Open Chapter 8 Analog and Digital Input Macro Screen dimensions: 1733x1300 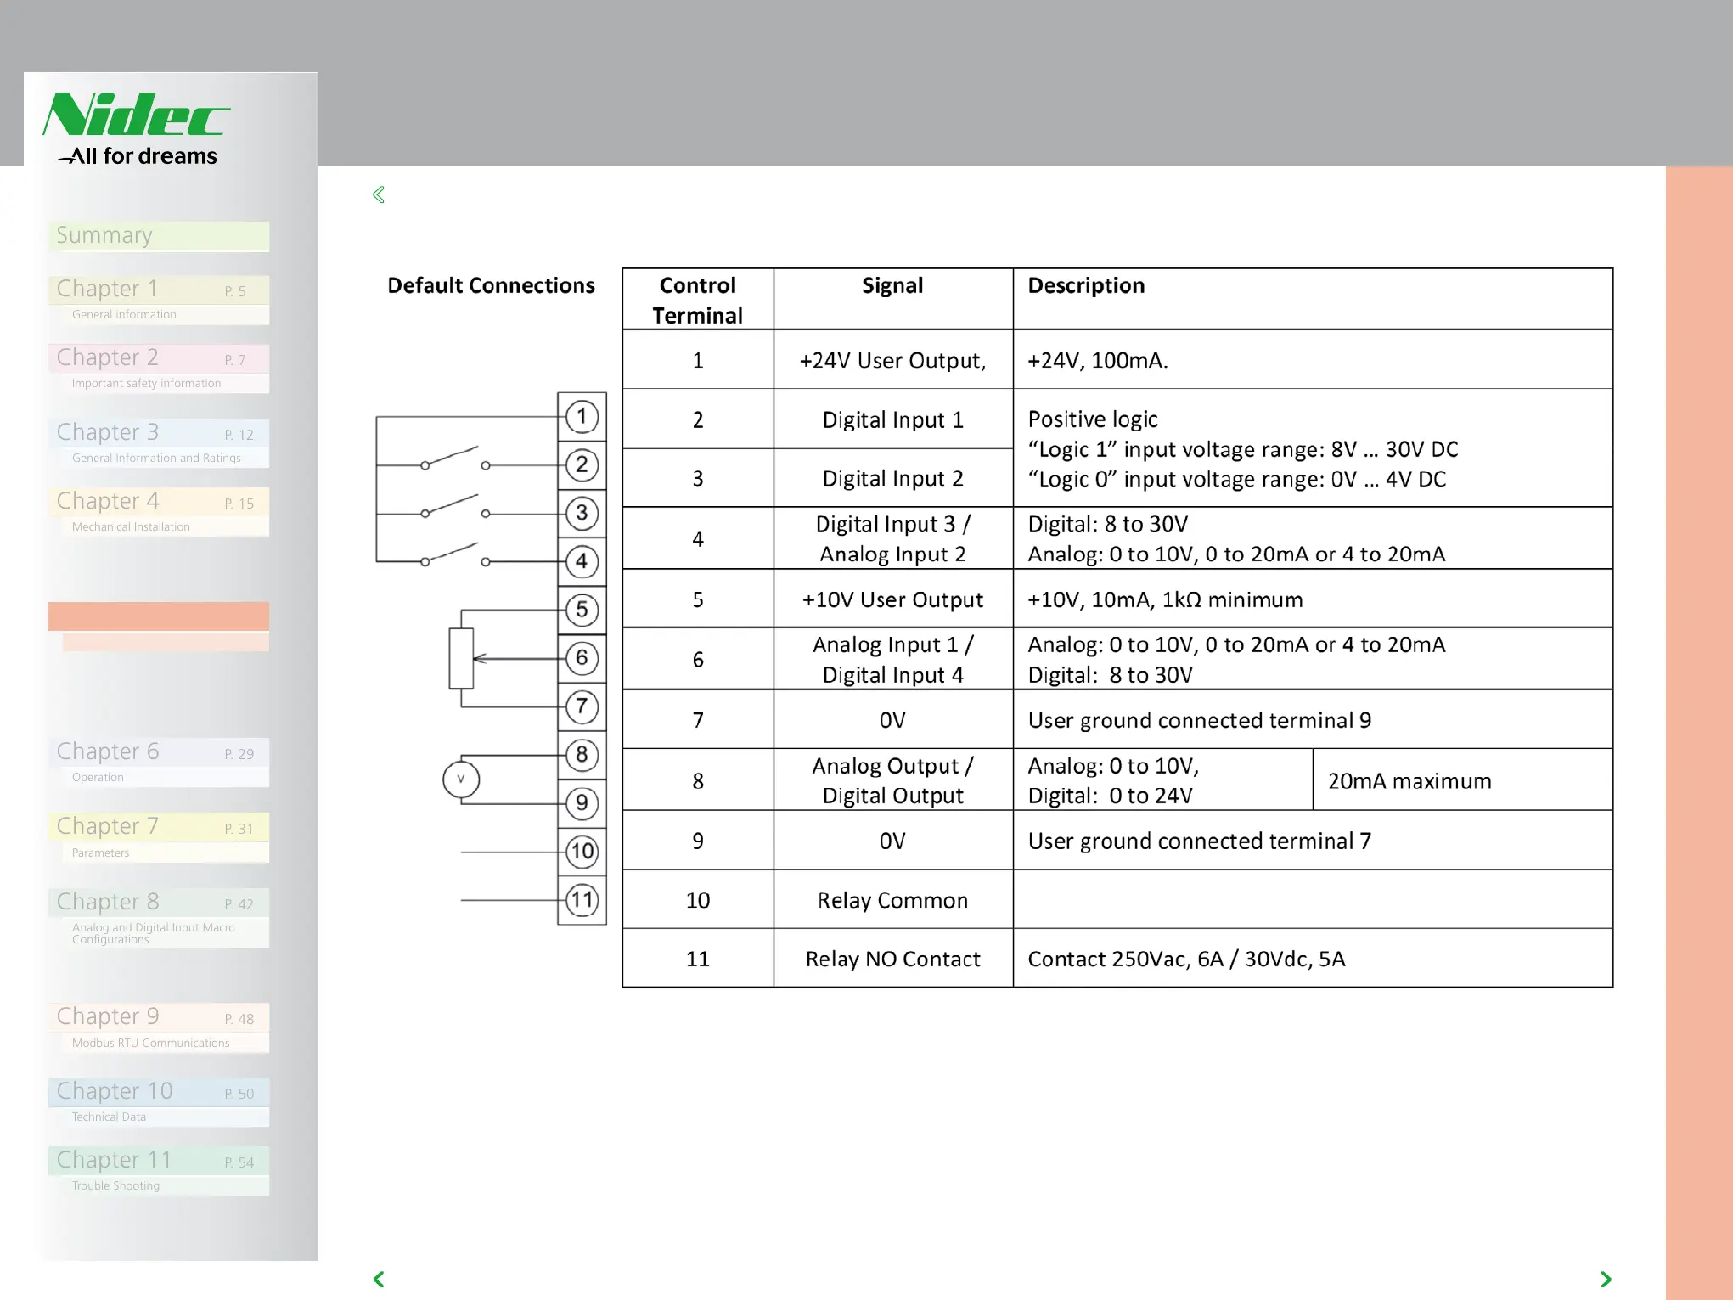pyautogui.click(x=159, y=919)
